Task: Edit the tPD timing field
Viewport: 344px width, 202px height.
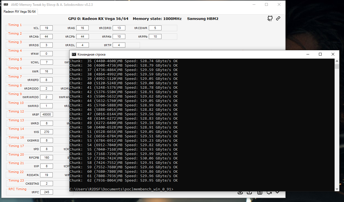Action: tap(46, 149)
